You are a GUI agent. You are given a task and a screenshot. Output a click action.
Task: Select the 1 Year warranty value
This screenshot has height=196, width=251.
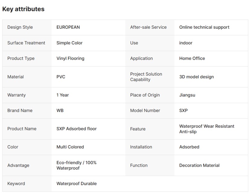[63, 95]
